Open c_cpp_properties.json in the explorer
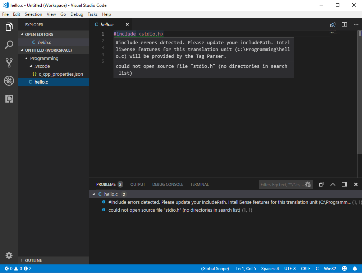The image size is (362, 273). [x=61, y=74]
